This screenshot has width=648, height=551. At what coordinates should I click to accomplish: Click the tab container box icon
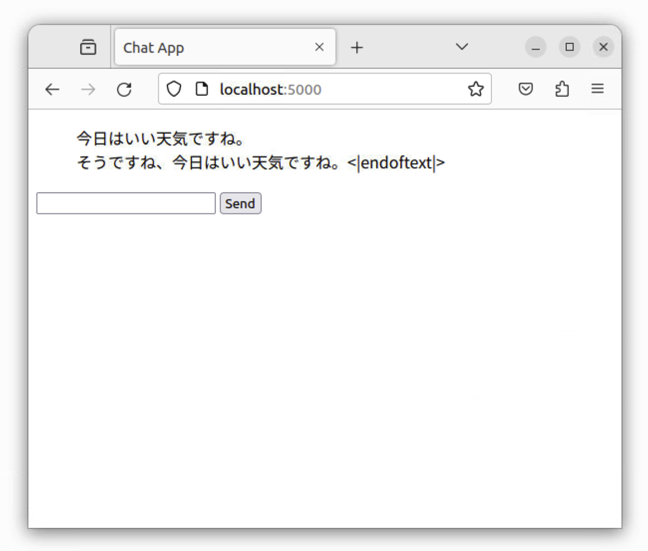(x=88, y=47)
